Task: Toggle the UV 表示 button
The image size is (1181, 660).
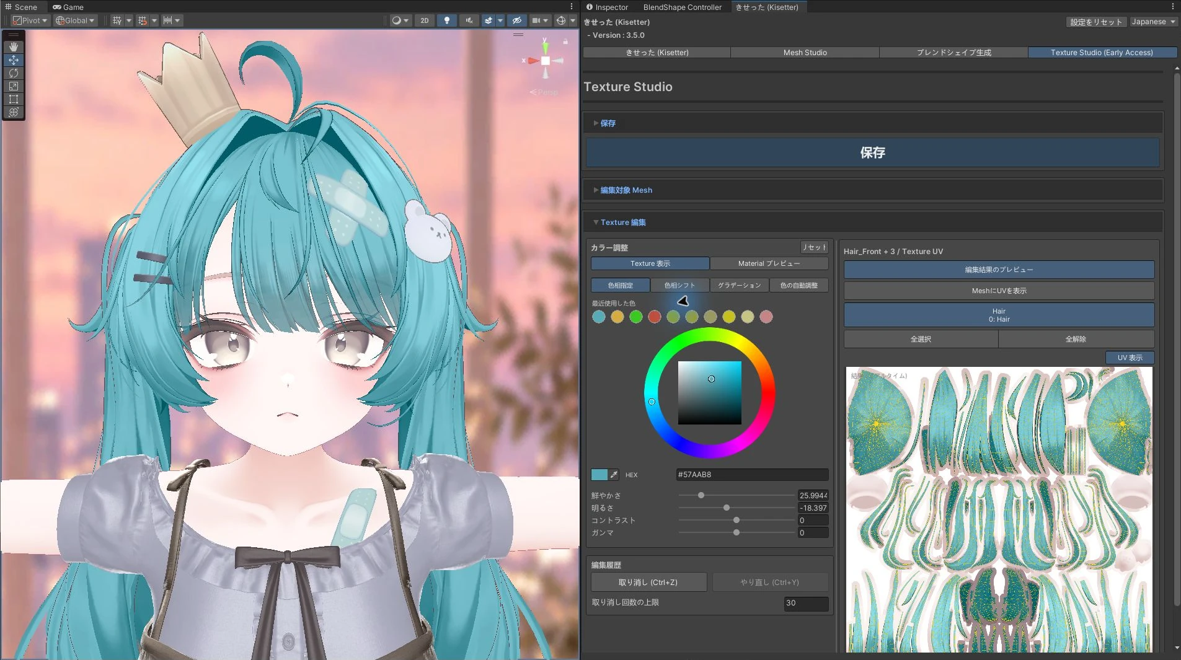Action: point(1130,358)
